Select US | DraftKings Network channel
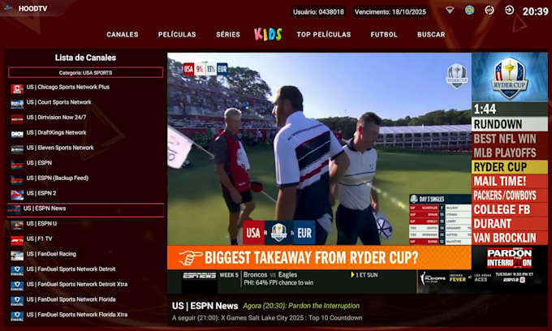Viewport: 552px width, 331px height. (56, 132)
